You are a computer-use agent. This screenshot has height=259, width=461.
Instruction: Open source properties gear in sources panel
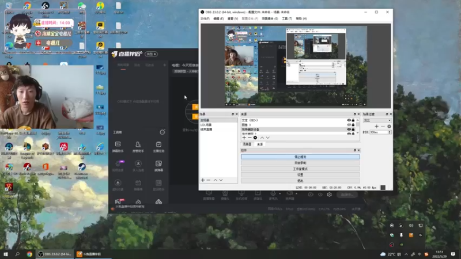255,138
